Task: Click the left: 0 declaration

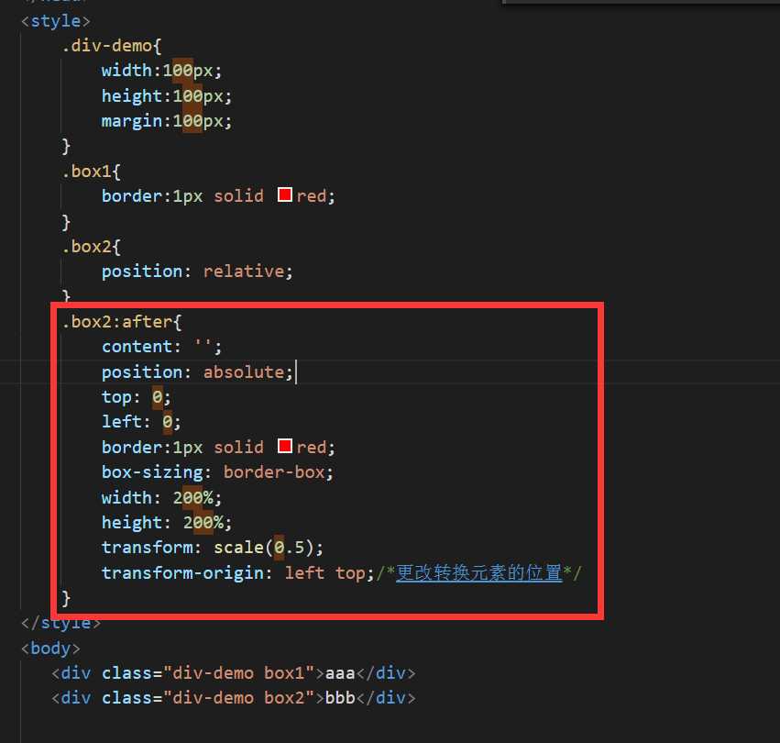Action: pos(141,422)
